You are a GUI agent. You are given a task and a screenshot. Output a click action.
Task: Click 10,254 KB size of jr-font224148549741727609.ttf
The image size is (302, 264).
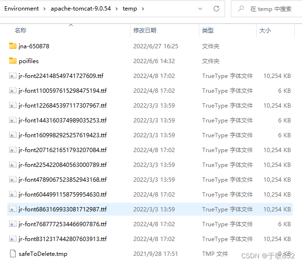277,76
